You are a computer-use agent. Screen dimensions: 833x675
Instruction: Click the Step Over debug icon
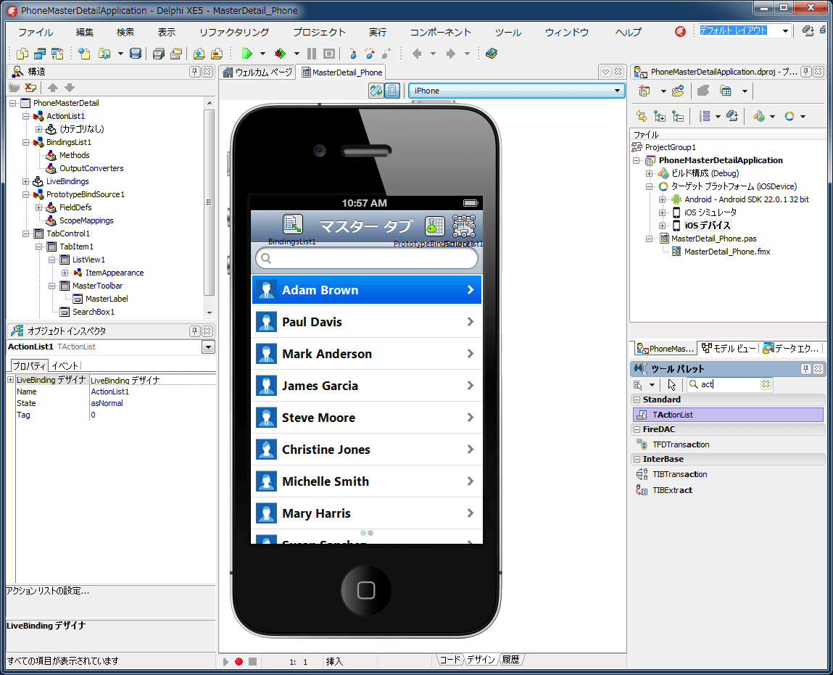(x=370, y=54)
